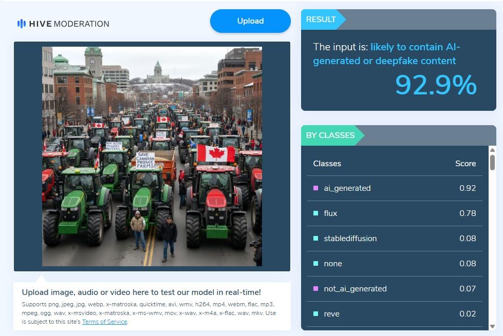Click the Score column header

(465, 164)
